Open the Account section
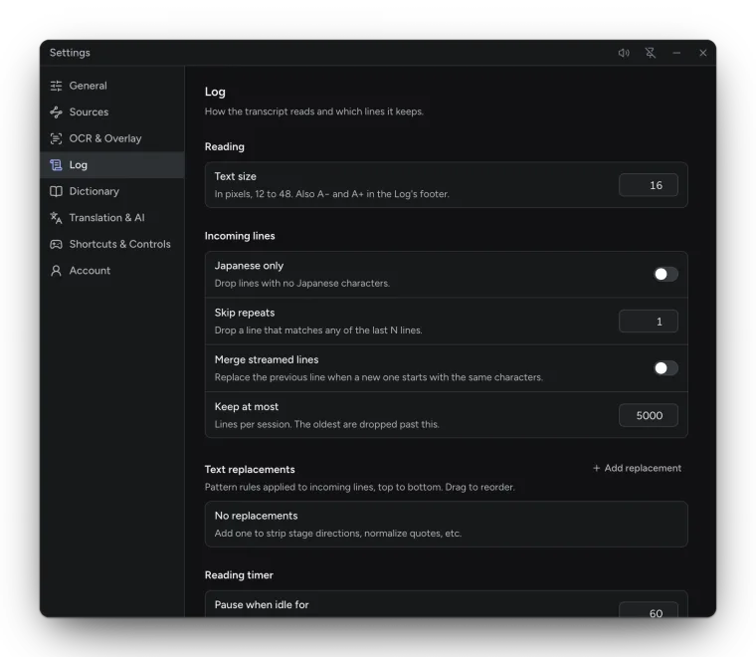 pos(111,271)
